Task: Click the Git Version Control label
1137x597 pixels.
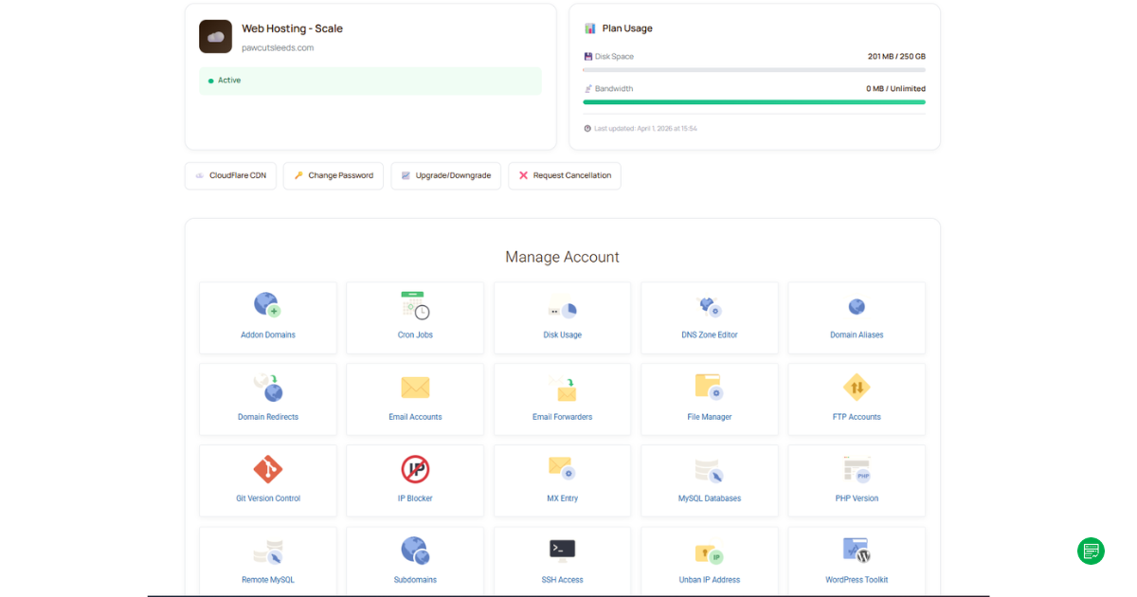Action: [268, 498]
